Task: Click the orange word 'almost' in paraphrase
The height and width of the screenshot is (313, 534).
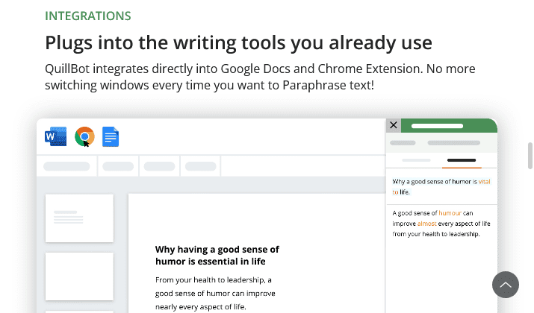Action: [426, 224]
